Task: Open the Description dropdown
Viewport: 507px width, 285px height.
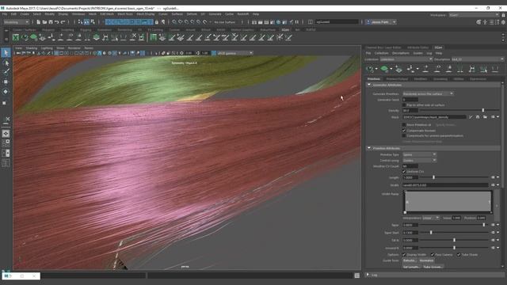Action: 477,59
